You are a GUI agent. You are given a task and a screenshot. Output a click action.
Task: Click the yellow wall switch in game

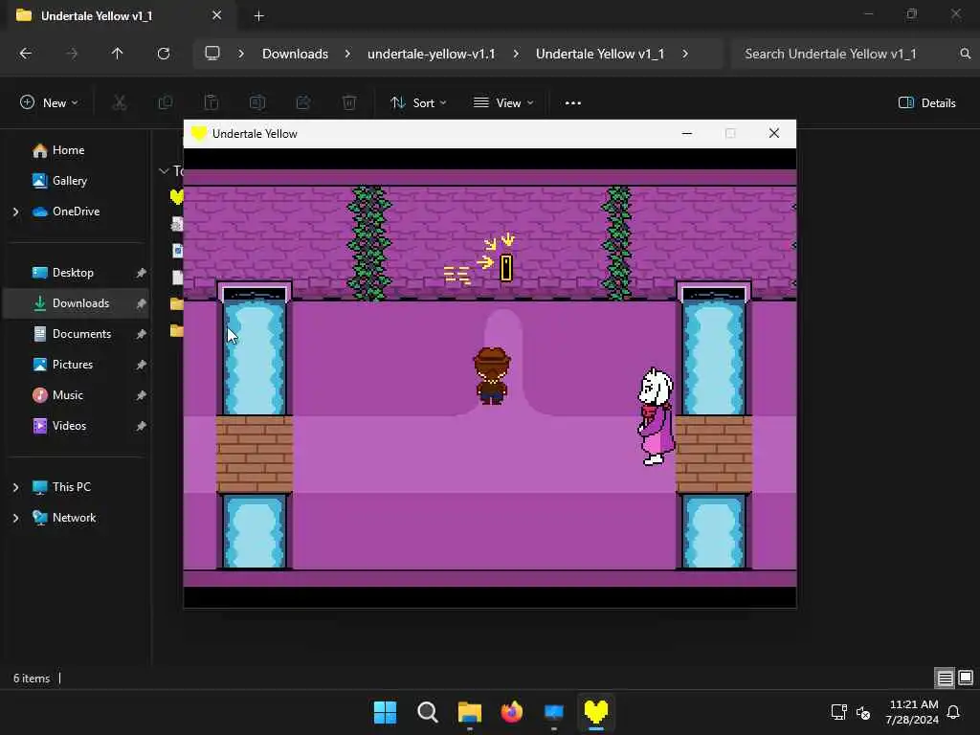(505, 268)
